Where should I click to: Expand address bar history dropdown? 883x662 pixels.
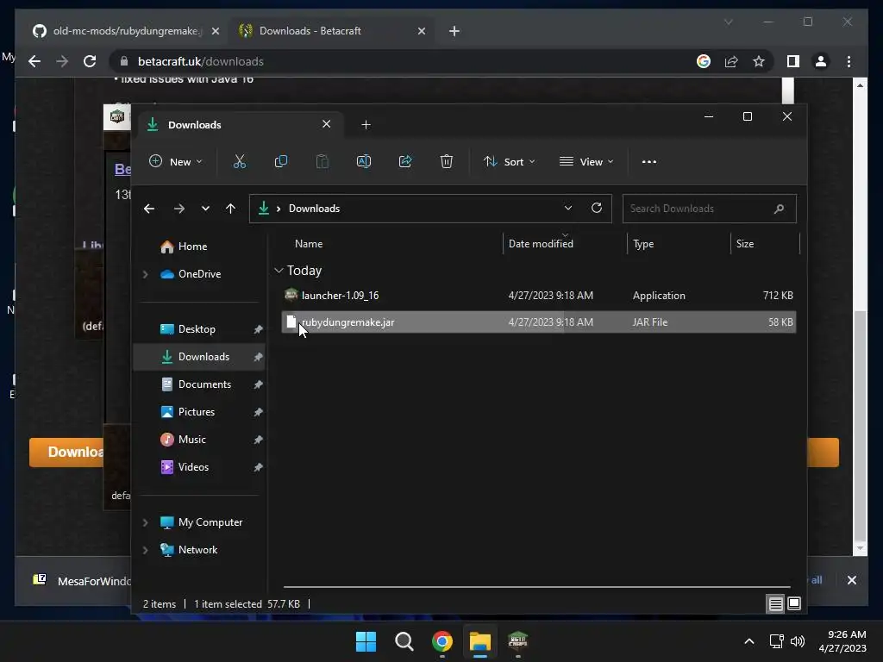pyautogui.click(x=568, y=209)
